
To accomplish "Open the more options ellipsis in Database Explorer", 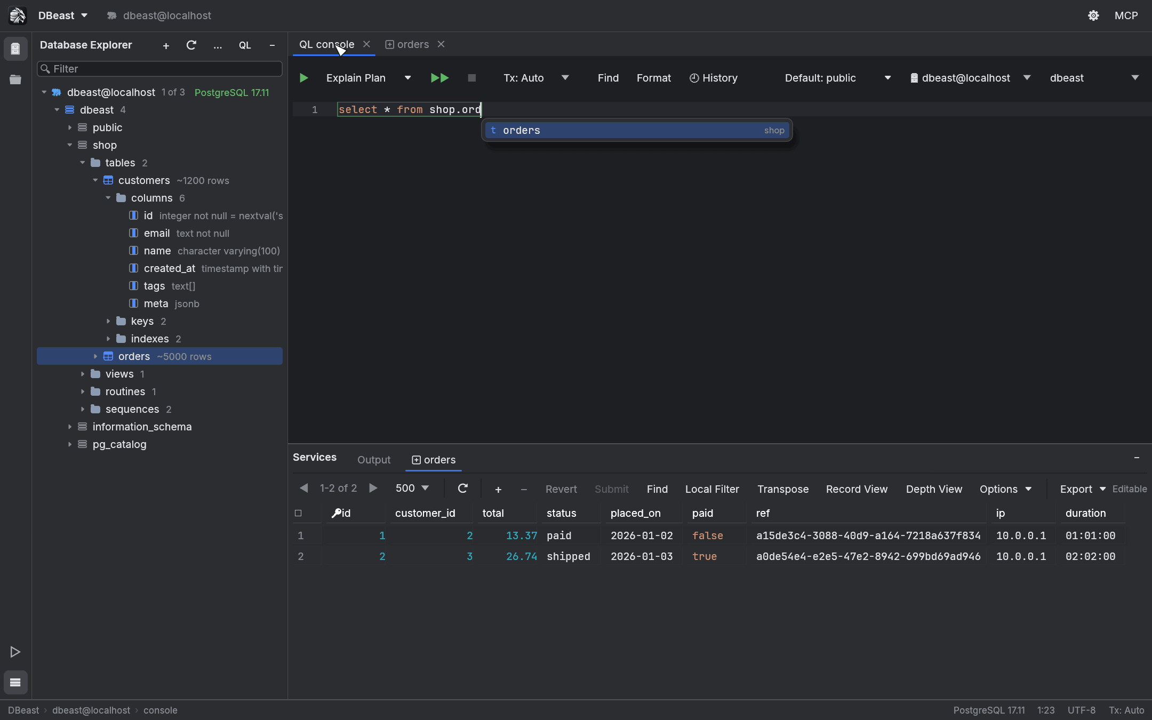I will tap(218, 46).
